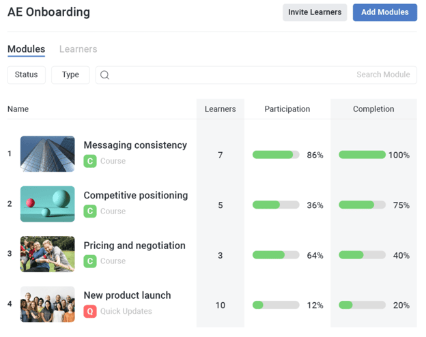Switch to the Learners tab
This screenshot has width=426, height=337.
click(78, 49)
